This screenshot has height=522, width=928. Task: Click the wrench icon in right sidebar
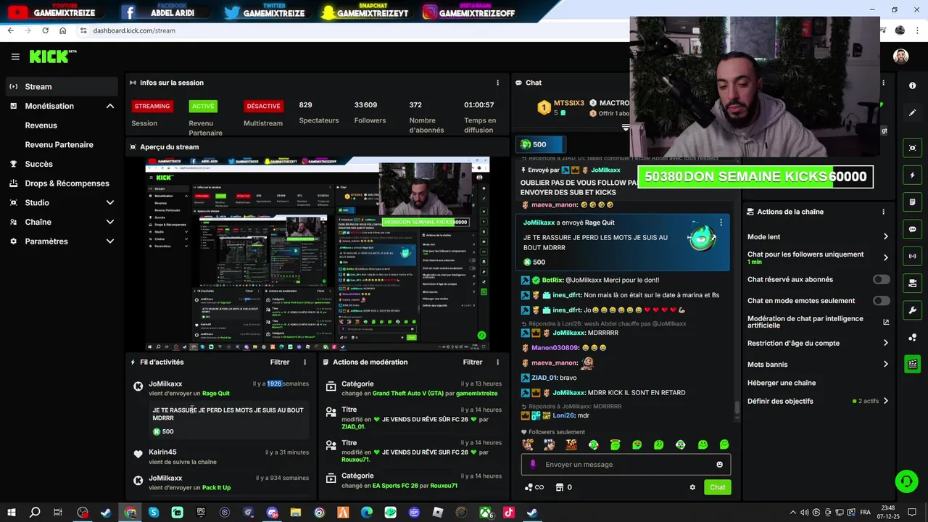912,310
